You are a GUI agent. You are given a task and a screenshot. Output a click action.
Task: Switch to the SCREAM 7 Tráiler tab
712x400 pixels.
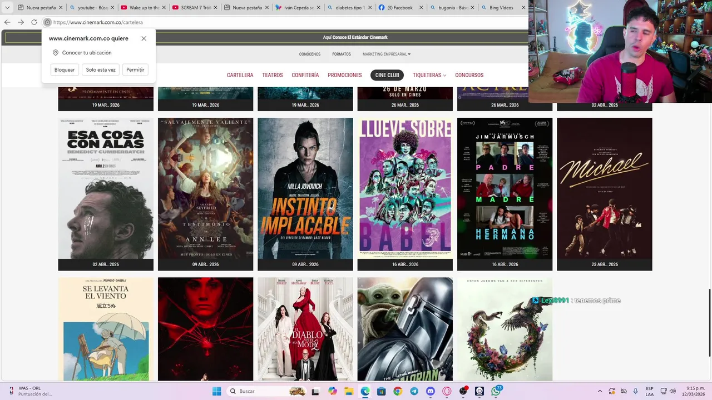coord(194,8)
